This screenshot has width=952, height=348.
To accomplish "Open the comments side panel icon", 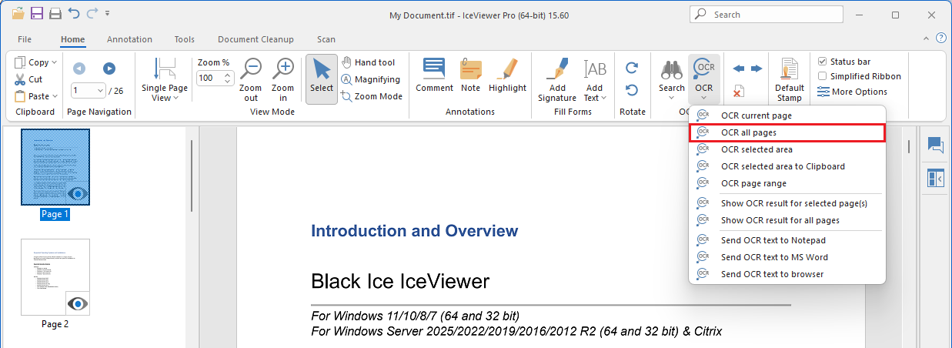I will pos(935,145).
